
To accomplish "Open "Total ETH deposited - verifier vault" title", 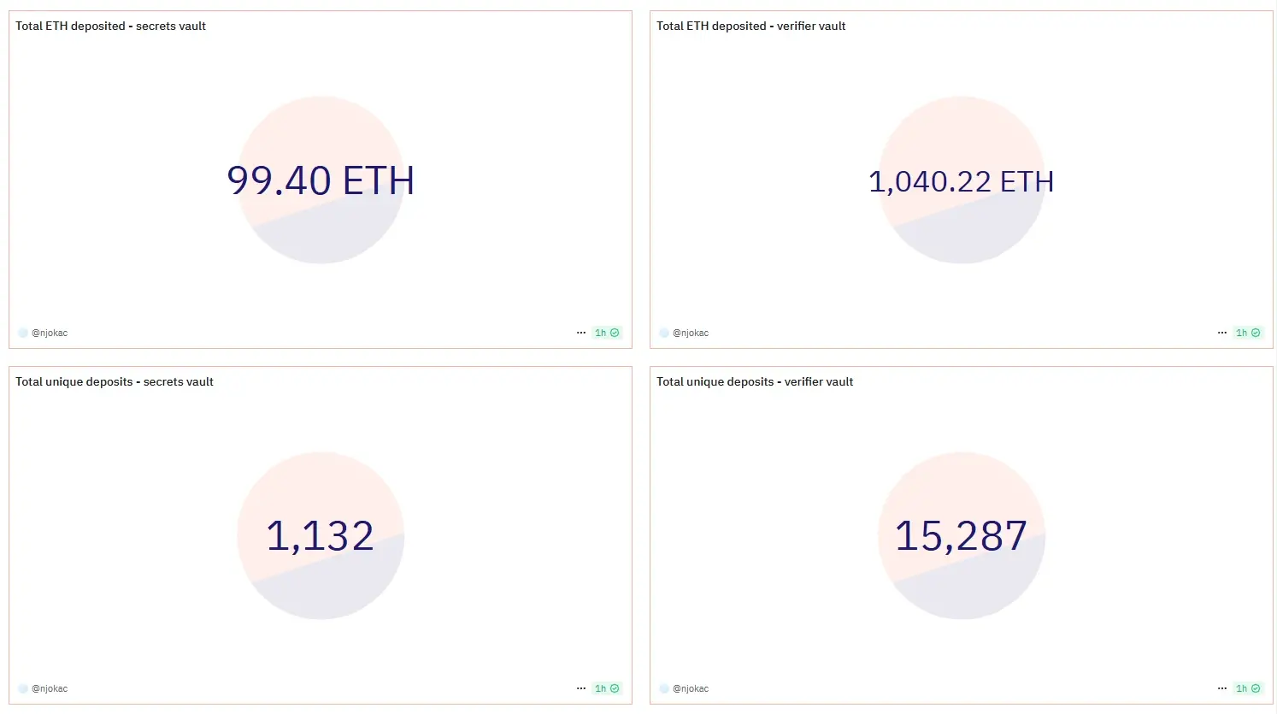I will point(750,26).
